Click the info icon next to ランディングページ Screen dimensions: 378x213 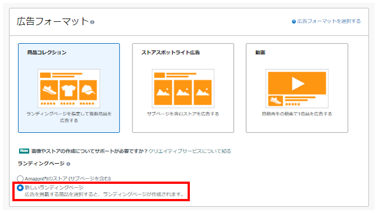(68, 164)
